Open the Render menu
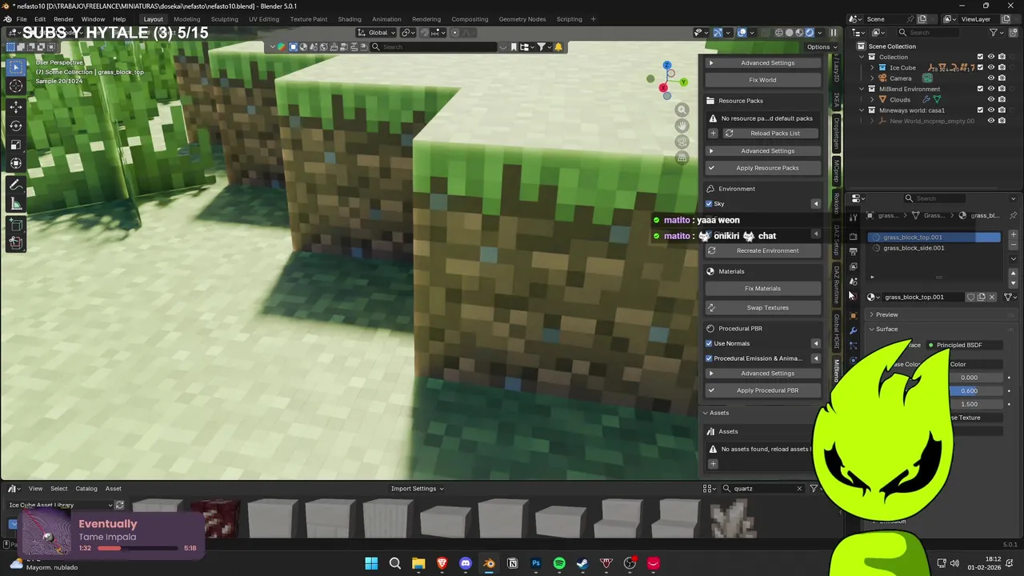This screenshot has width=1024, height=576. pos(63,19)
